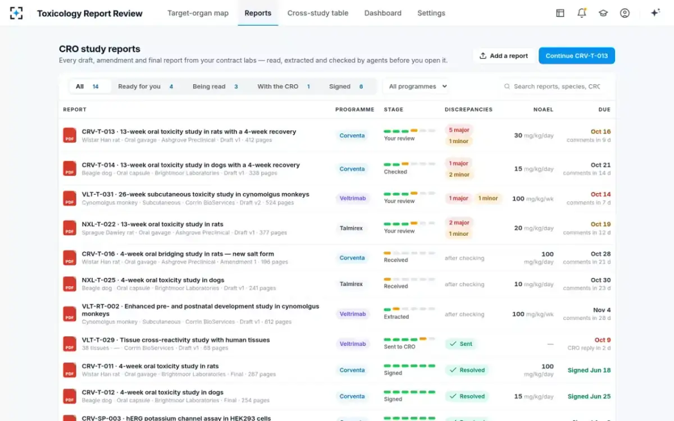
Task: Open the user account profile icon
Action: tap(625, 13)
